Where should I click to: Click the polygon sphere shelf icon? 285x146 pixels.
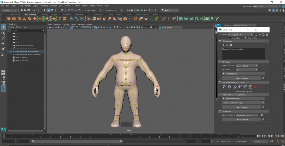pos(8,19)
